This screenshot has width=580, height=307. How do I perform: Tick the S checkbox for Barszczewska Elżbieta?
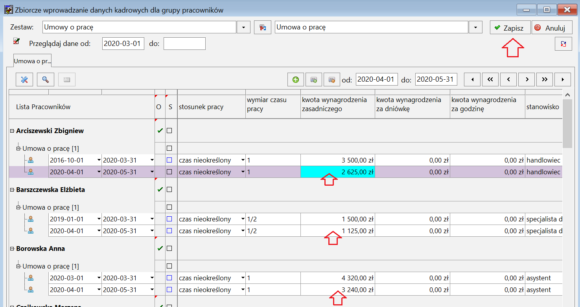[x=169, y=190]
